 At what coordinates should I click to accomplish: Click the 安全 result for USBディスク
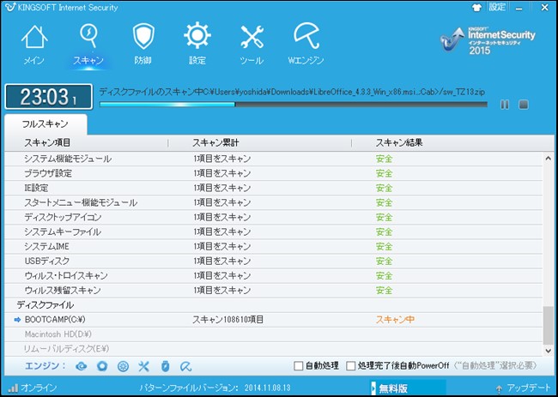pyautogui.click(x=384, y=261)
